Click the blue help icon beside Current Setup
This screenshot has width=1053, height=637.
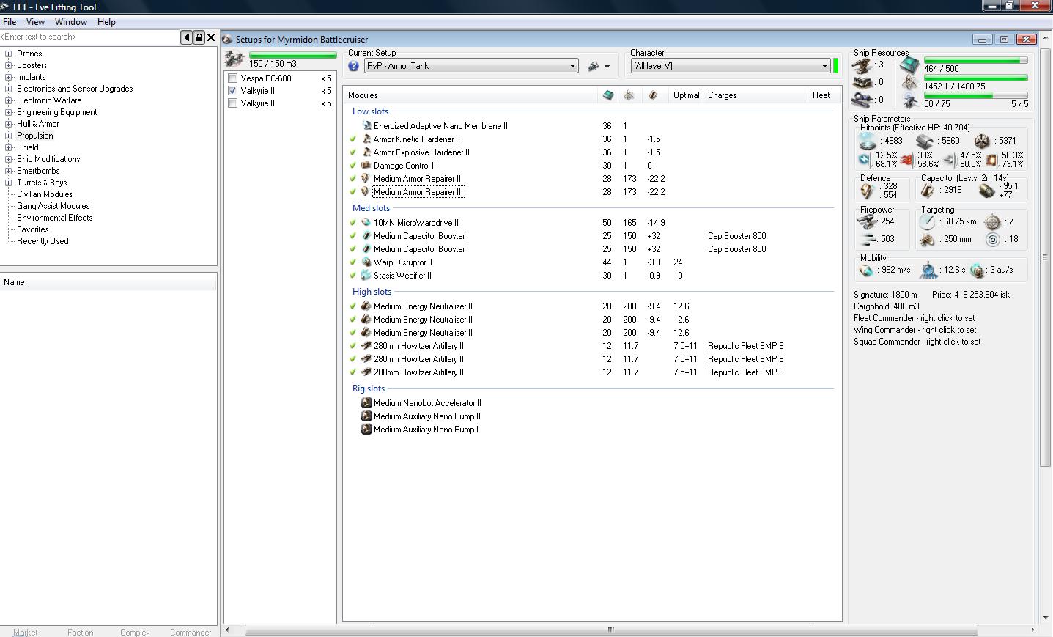pos(354,66)
